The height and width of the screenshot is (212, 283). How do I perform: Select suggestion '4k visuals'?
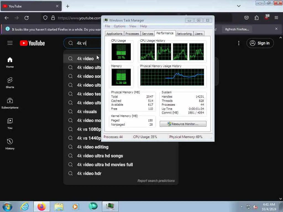point(82,112)
